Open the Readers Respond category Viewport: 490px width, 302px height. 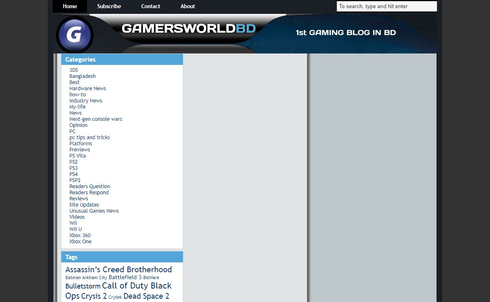tap(89, 193)
